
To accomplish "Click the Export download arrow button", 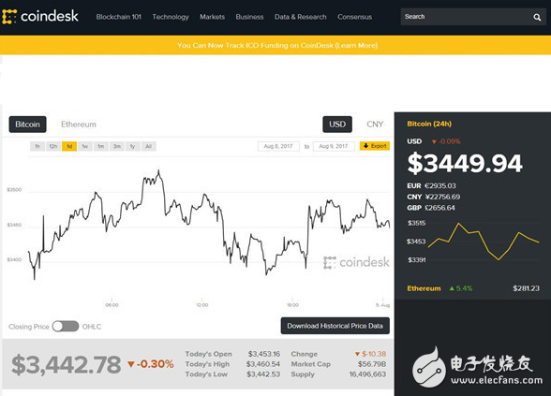I will click(375, 146).
